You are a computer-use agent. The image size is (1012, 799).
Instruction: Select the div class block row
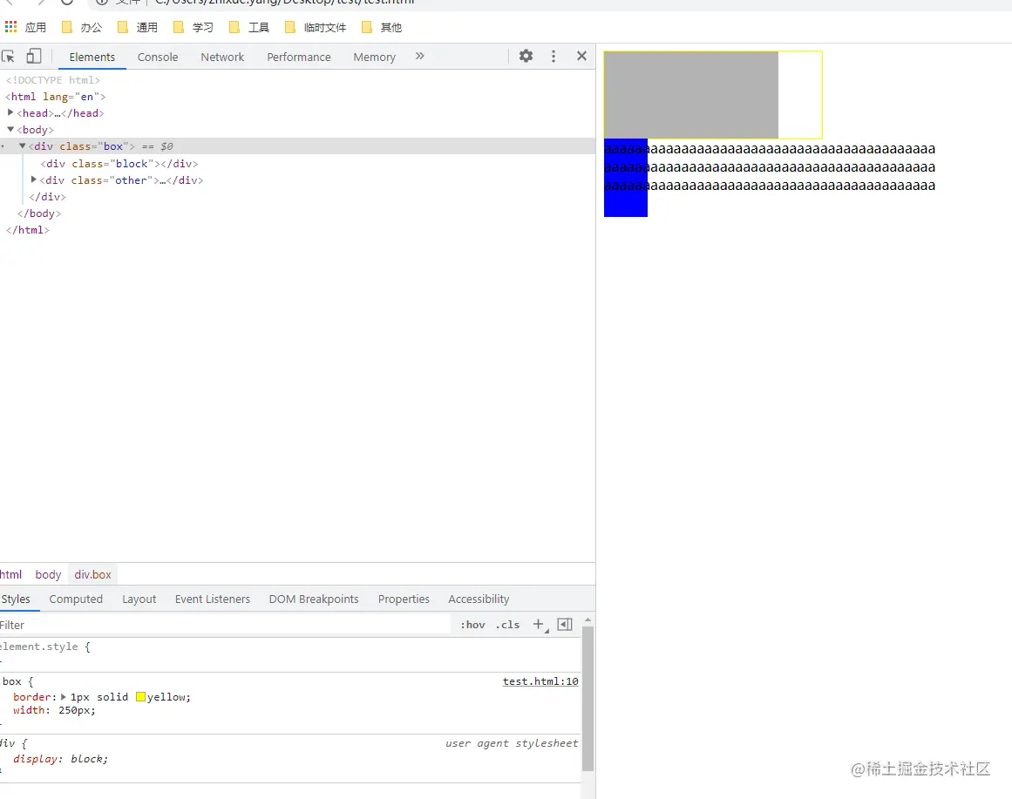coord(119,163)
